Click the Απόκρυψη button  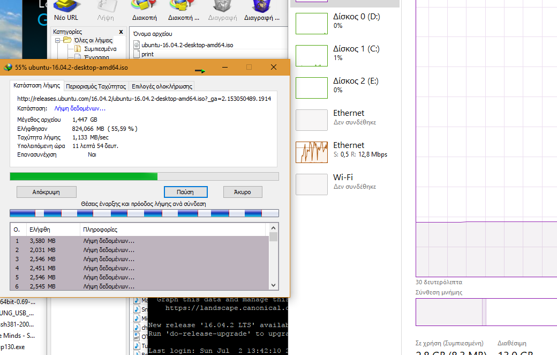click(x=46, y=192)
